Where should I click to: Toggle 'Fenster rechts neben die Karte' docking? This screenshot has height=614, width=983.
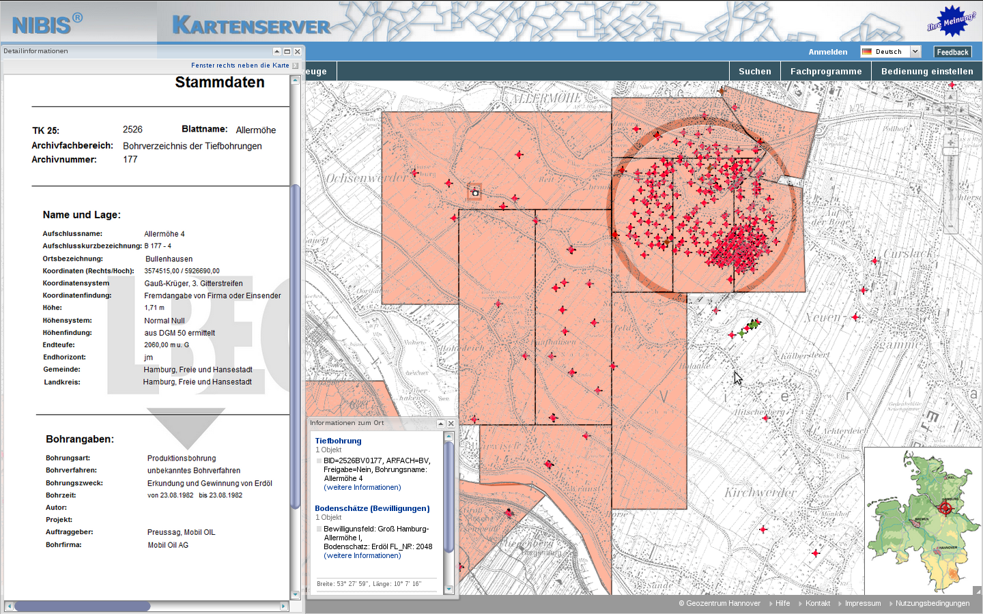coord(295,65)
